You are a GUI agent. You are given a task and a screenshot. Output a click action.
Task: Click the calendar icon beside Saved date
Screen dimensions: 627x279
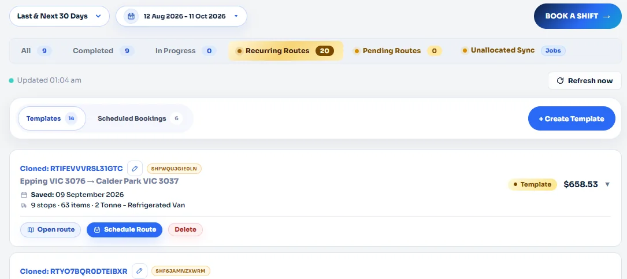pyautogui.click(x=24, y=195)
